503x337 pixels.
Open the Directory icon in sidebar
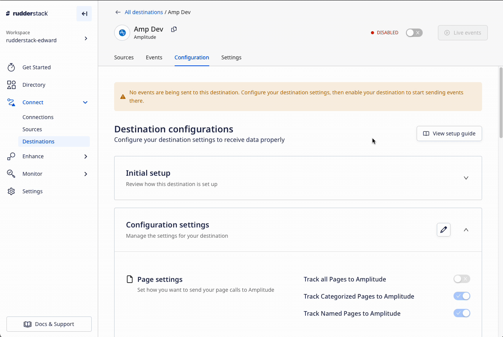(x=11, y=85)
